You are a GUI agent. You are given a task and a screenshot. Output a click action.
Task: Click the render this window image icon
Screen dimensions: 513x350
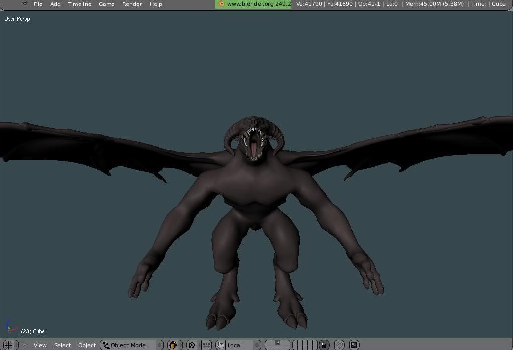point(354,345)
